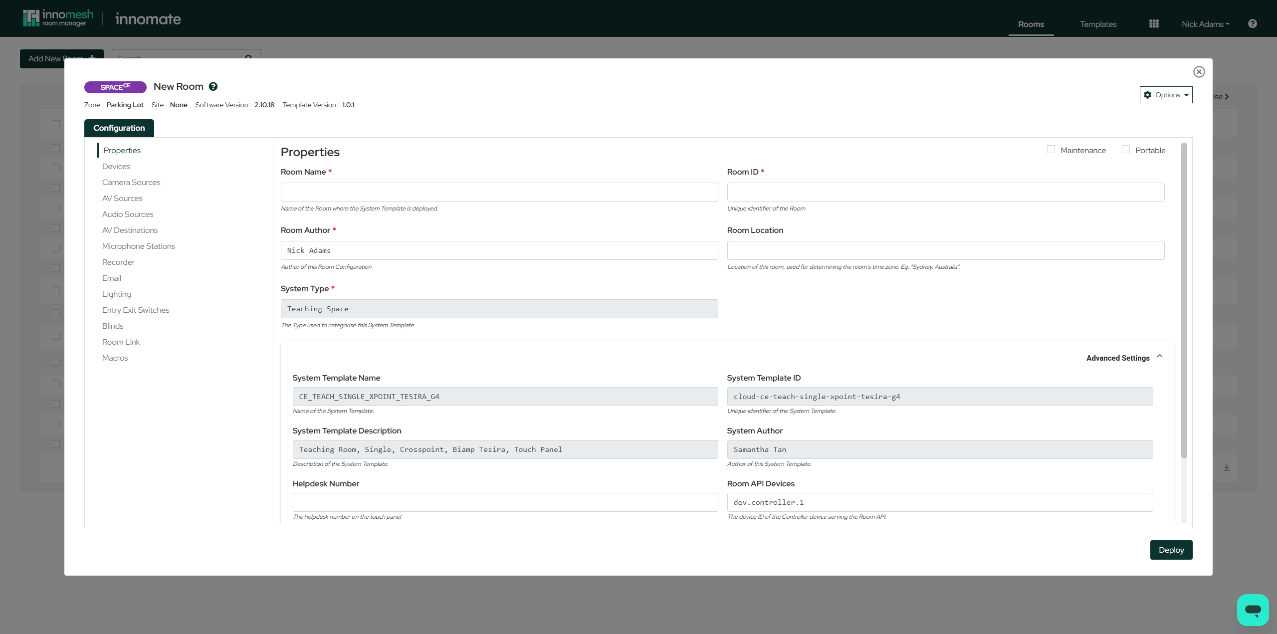Open the Blinds section
The height and width of the screenshot is (634, 1277).
113,326
